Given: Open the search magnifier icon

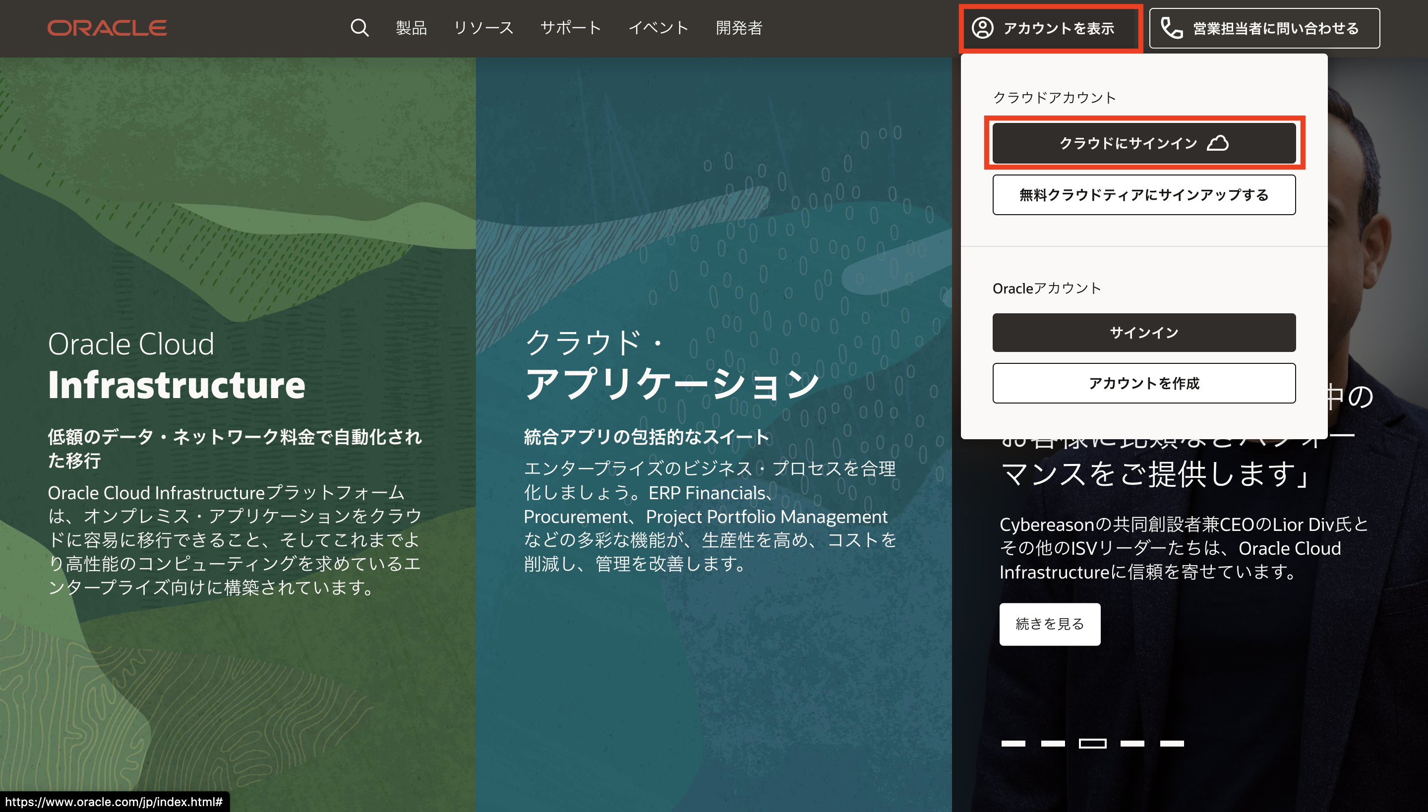Looking at the screenshot, I should 360,28.
